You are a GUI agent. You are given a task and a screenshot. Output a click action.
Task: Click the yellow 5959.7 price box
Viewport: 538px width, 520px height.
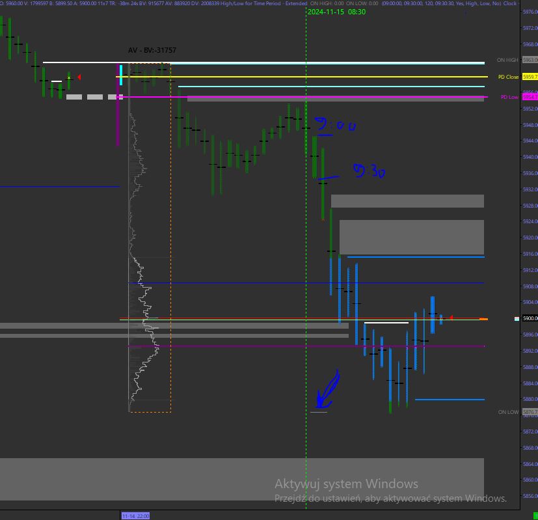(x=530, y=77)
